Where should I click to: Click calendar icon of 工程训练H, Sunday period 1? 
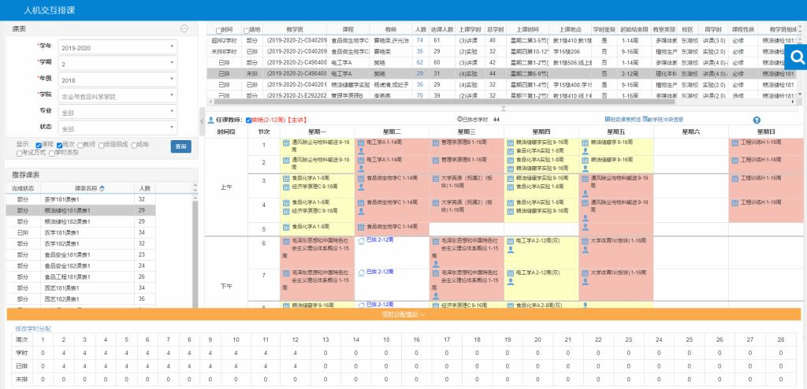click(735, 143)
